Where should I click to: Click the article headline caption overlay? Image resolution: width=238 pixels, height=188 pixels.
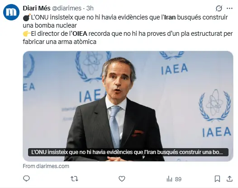128,152
